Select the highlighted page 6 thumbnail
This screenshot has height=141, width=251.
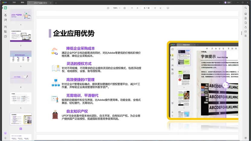(x=21, y=119)
